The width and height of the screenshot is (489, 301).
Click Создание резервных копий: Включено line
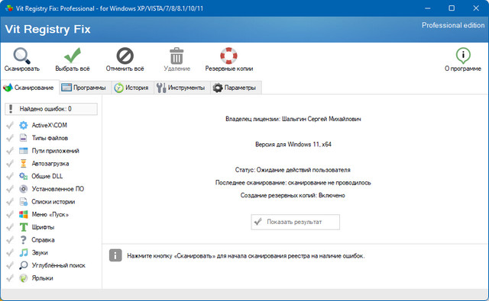tap(293, 195)
